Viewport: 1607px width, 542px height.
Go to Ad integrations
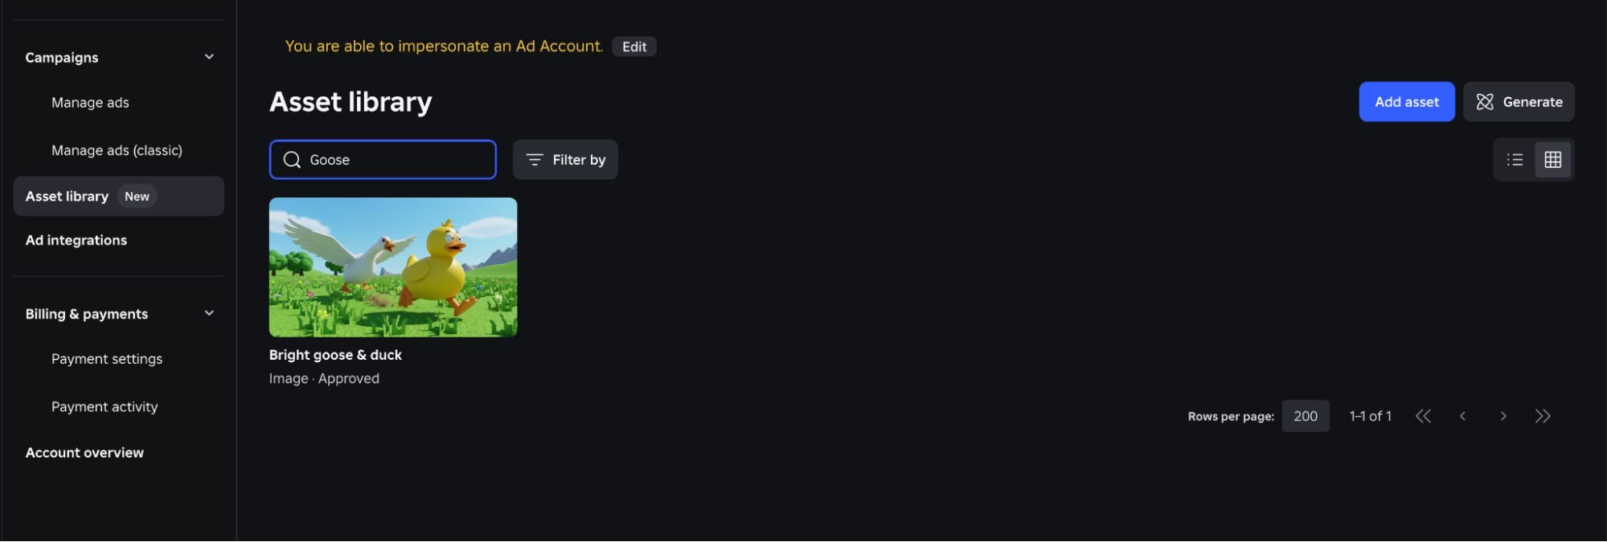click(x=76, y=240)
